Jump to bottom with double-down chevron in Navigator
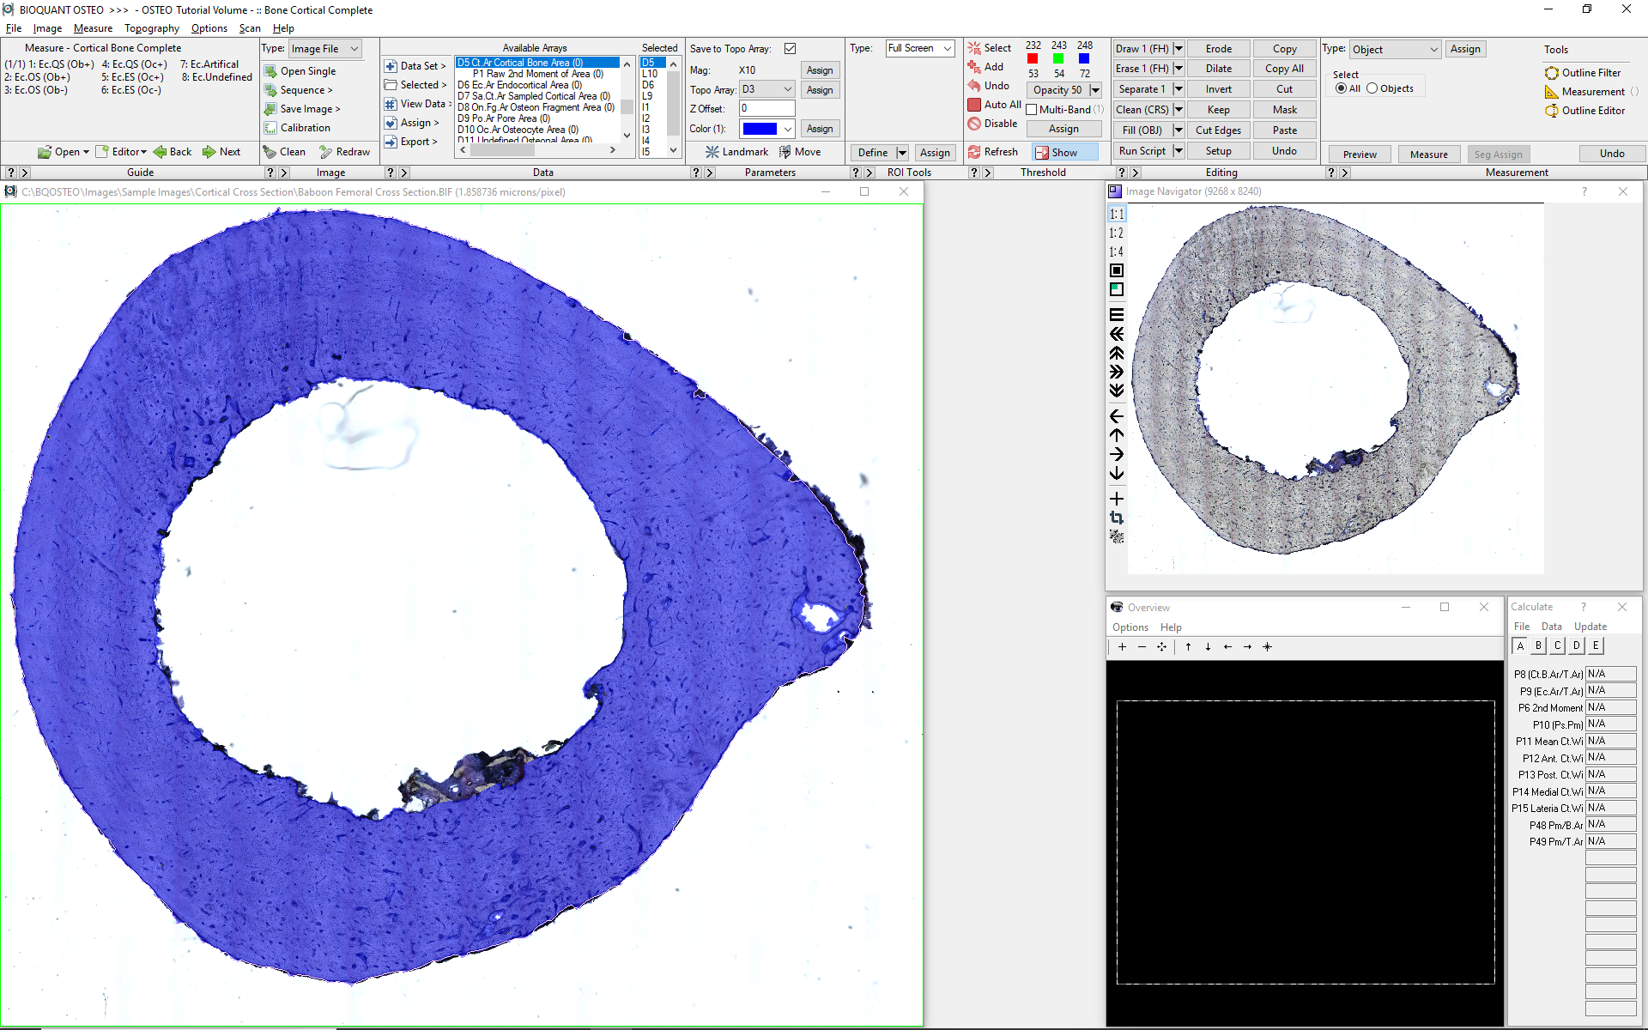This screenshot has width=1648, height=1030. pyautogui.click(x=1116, y=391)
